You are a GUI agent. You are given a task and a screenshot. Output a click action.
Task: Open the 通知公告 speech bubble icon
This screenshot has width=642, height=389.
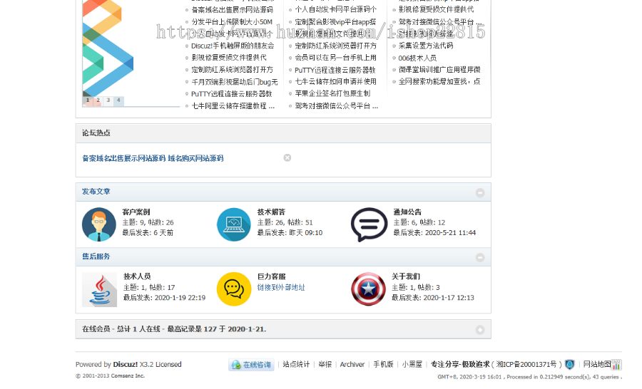click(x=369, y=224)
